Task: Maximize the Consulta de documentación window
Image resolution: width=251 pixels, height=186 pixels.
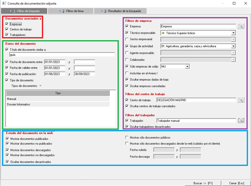Action: pos(234,3)
